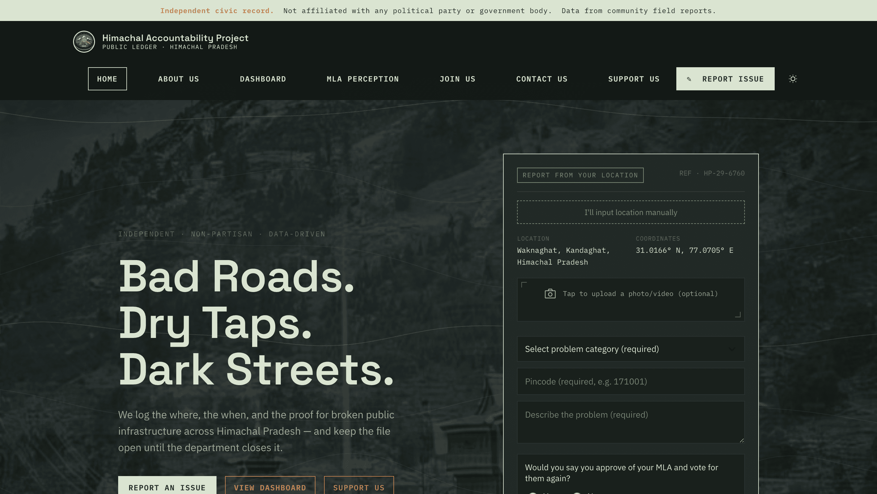This screenshot has height=494, width=877.
Task: Click the "Himachal Accountability Project" site title
Action: pyautogui.click(x=175, y=38)
